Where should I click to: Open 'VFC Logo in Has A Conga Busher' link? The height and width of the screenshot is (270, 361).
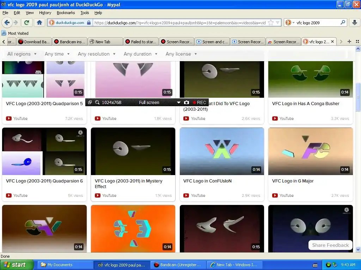[x=306, y=104]
